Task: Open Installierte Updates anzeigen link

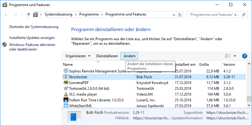Action: (32, 38)
